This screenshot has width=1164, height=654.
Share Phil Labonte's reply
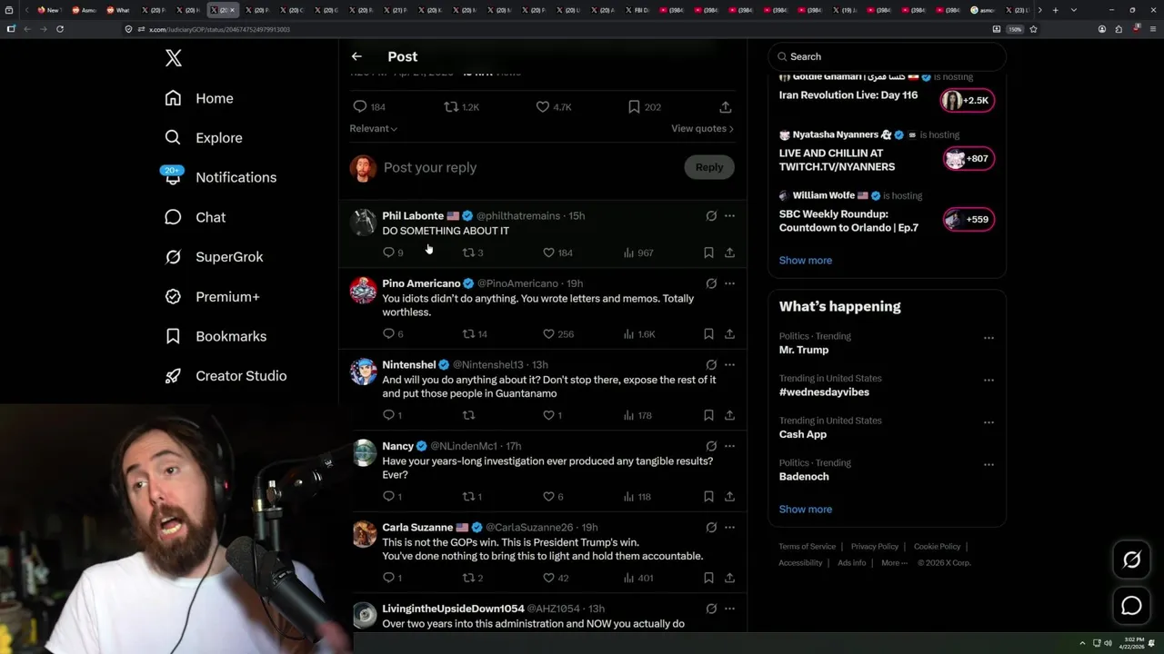[x=729, y=253]
